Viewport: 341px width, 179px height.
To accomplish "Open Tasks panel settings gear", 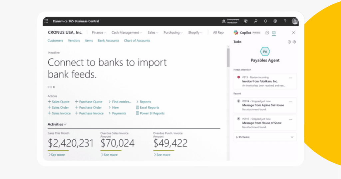I will 294,42.
